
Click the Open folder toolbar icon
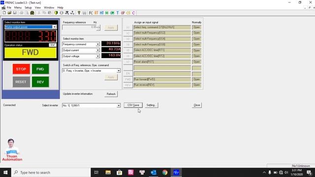9,13
